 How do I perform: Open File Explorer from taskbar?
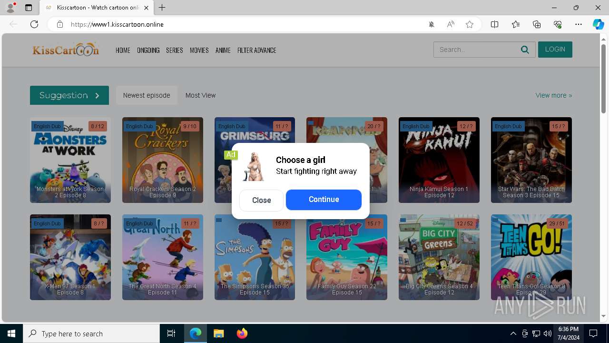[218, 333]
